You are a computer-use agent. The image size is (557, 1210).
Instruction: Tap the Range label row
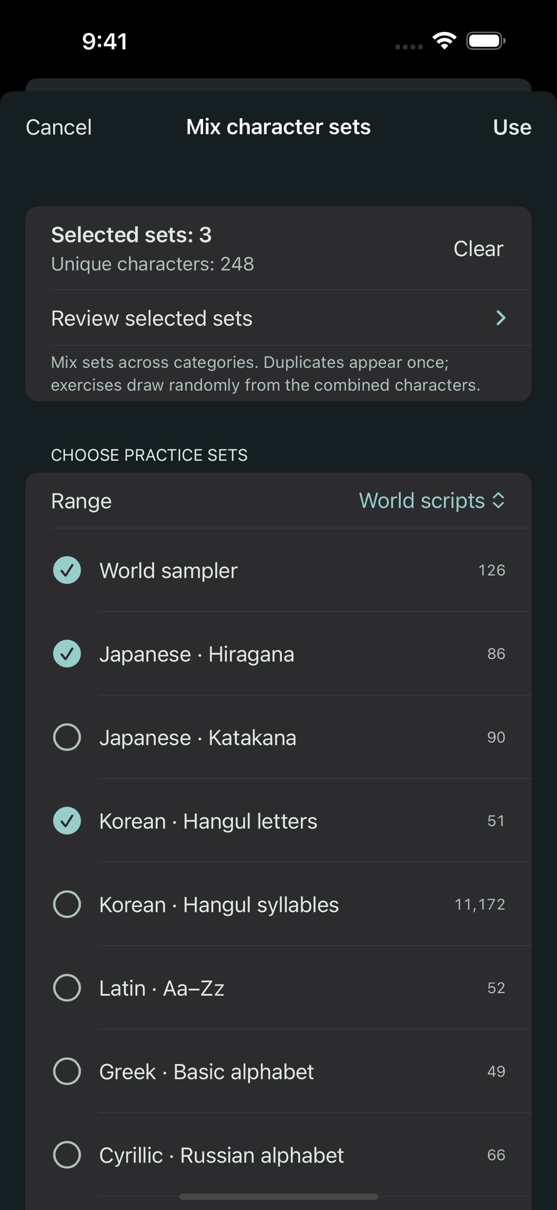click(x=279, y=501)
